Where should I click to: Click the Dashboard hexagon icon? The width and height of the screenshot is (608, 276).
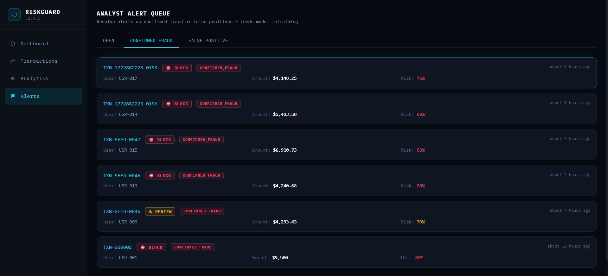(x=13, y=44)
